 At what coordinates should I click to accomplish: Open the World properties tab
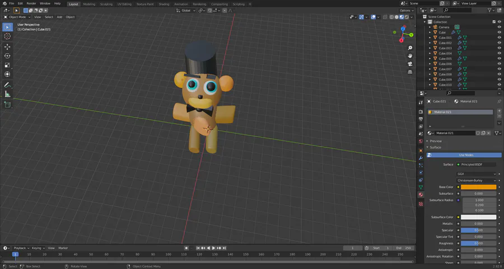click(x=421, y=141)
